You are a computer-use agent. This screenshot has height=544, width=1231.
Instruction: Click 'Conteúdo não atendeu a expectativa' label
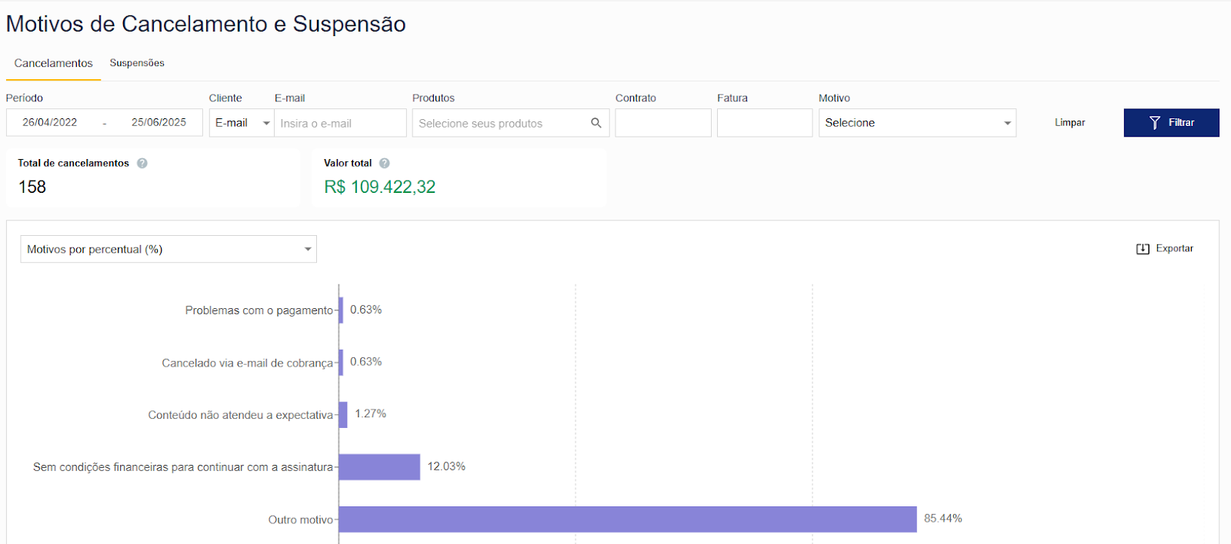(x=241, y=415)
